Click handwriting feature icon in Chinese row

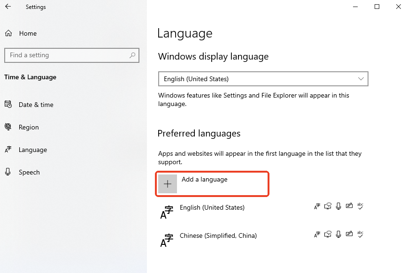349,234
